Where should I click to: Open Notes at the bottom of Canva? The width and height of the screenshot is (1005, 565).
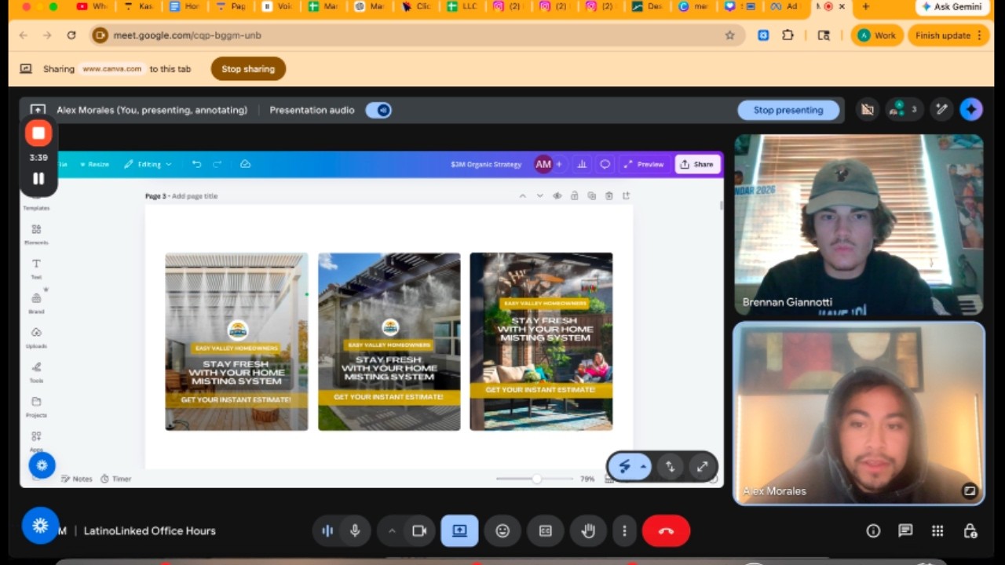coord(77,479)
